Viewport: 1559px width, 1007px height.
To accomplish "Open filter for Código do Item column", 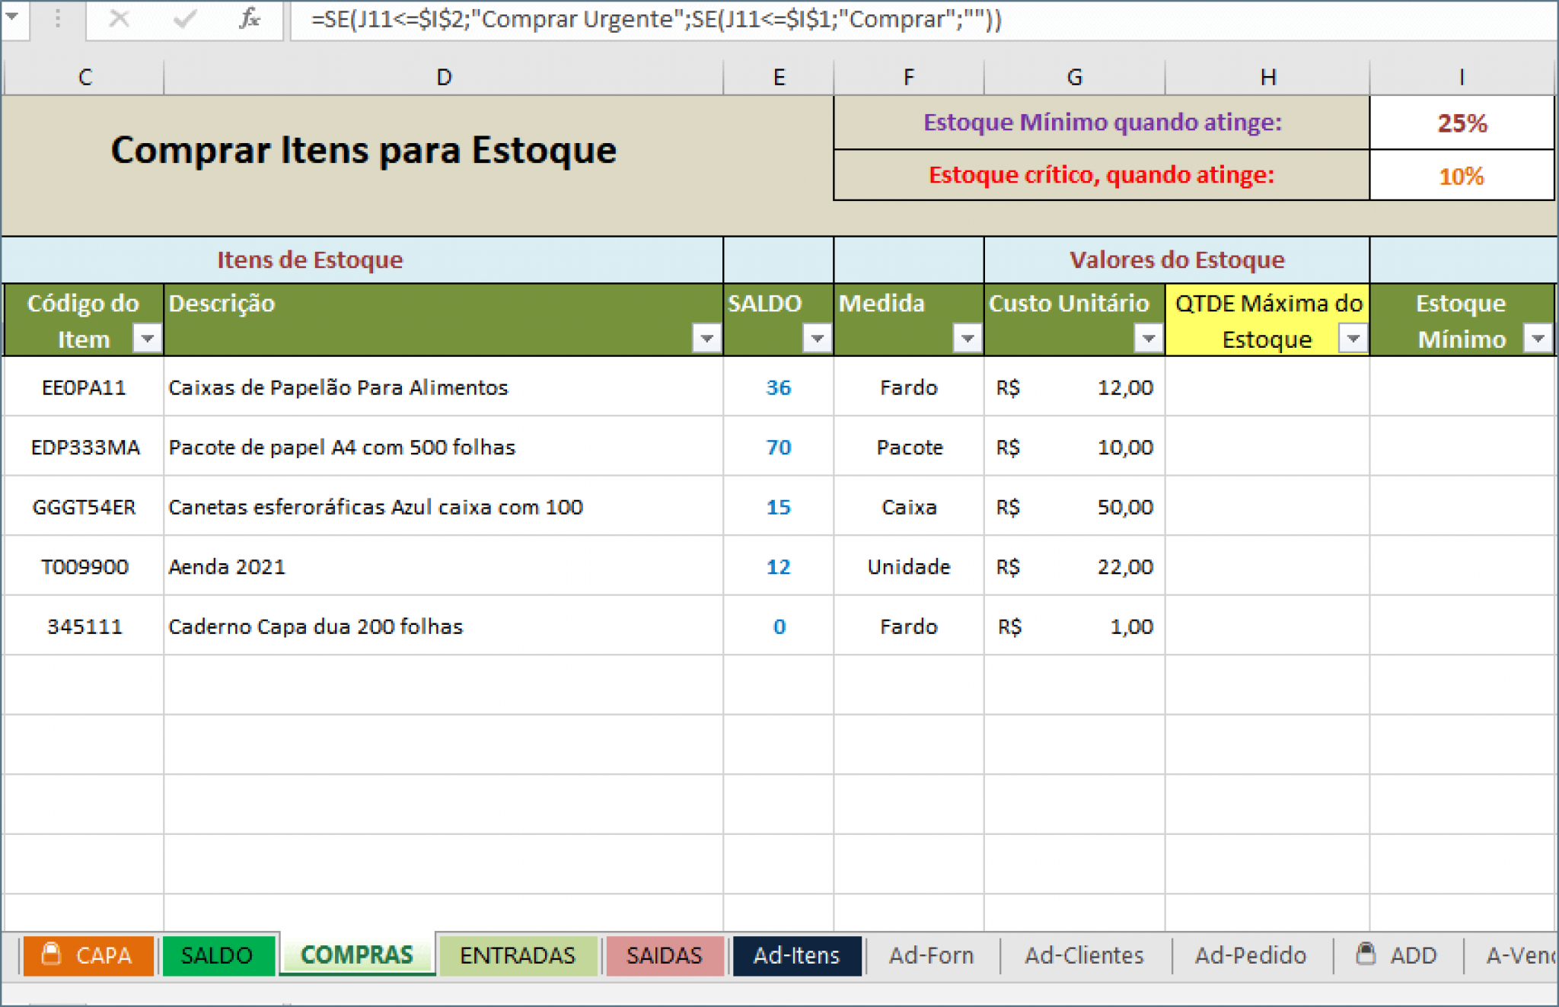I will (147, 337).
